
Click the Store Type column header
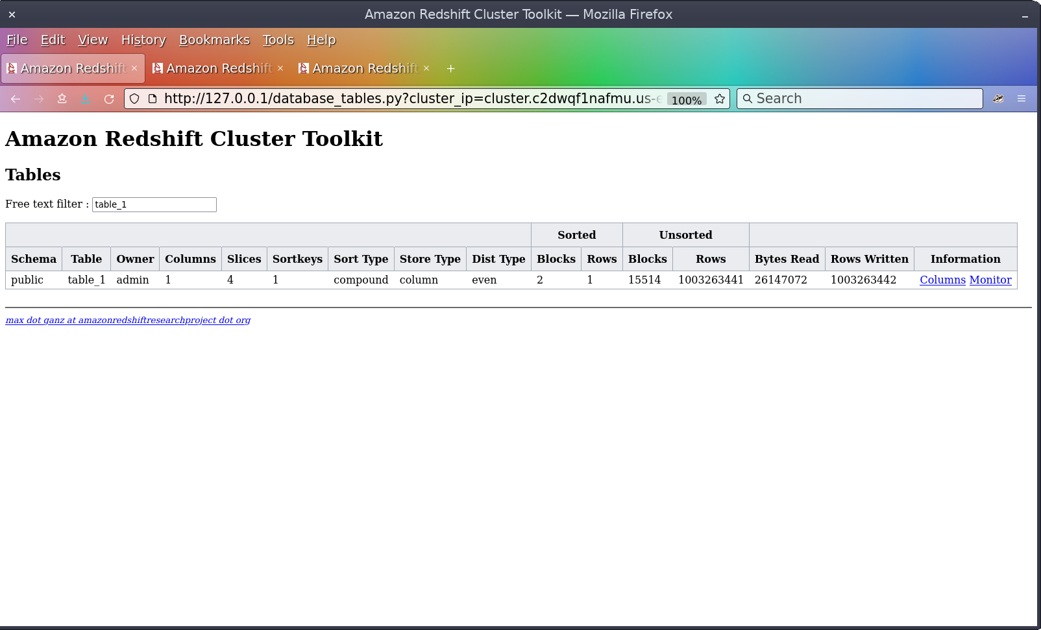(430, 259)
